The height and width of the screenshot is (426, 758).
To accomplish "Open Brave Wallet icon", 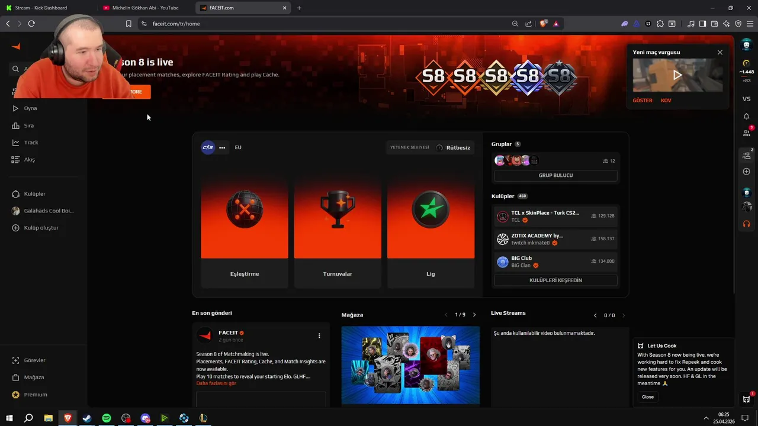I will tap(714, 24).
